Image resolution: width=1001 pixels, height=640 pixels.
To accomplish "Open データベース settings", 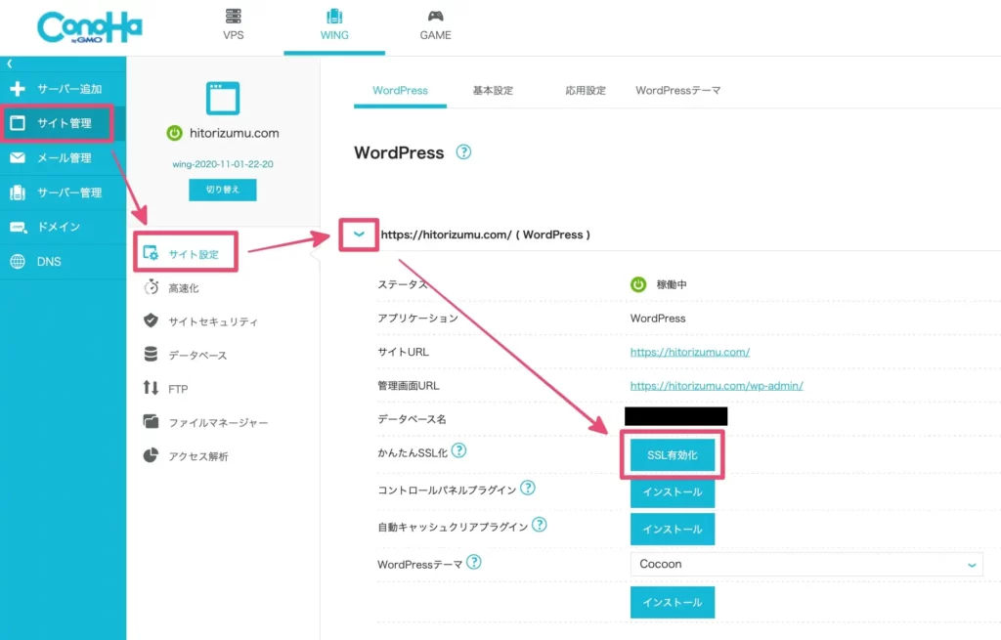I will [x=197, y=356].
